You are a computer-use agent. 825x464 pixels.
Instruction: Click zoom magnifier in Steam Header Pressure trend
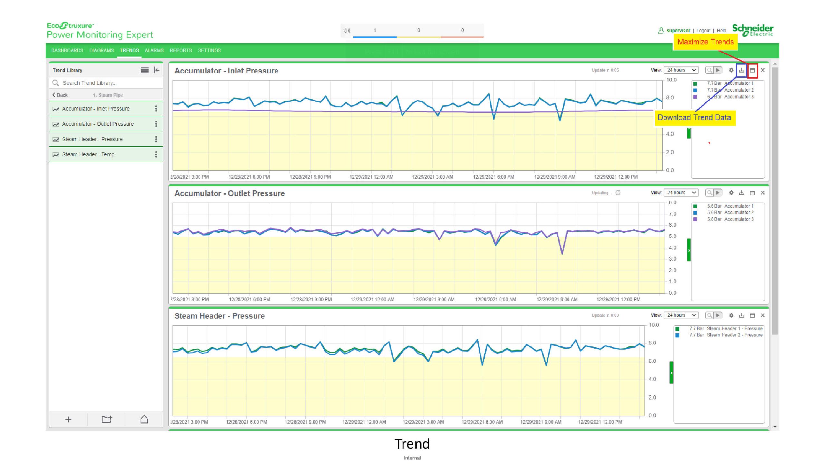[x=709, y=315]
